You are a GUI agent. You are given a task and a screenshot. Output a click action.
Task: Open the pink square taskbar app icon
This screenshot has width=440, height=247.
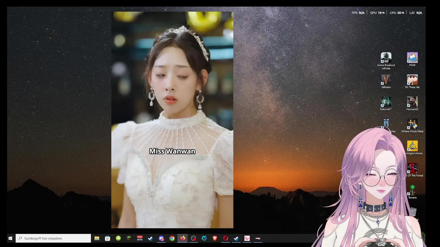(x=247, y=238)
